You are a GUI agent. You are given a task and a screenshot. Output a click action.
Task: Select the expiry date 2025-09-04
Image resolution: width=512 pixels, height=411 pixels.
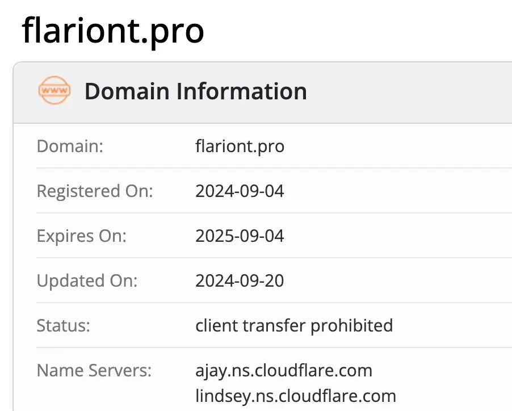coord(240,236)
